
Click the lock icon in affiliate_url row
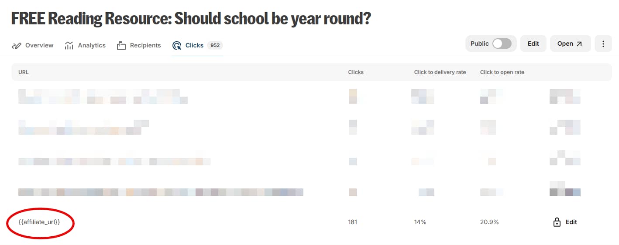(x=557, y=222)
